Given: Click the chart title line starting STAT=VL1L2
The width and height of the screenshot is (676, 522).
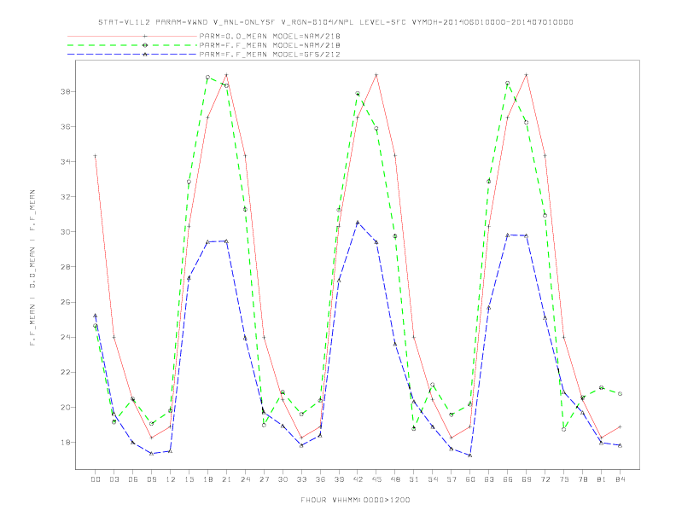Looking at the screenshot, I should 335,22.
